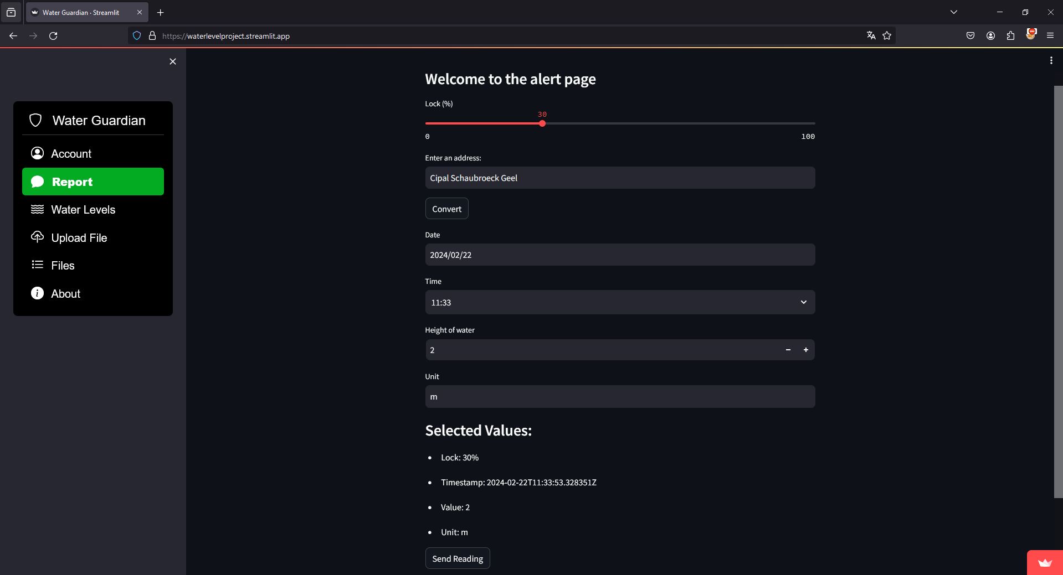Click the Save to Pocket icon
1063x575 pixels.
[x=970, y=36]
